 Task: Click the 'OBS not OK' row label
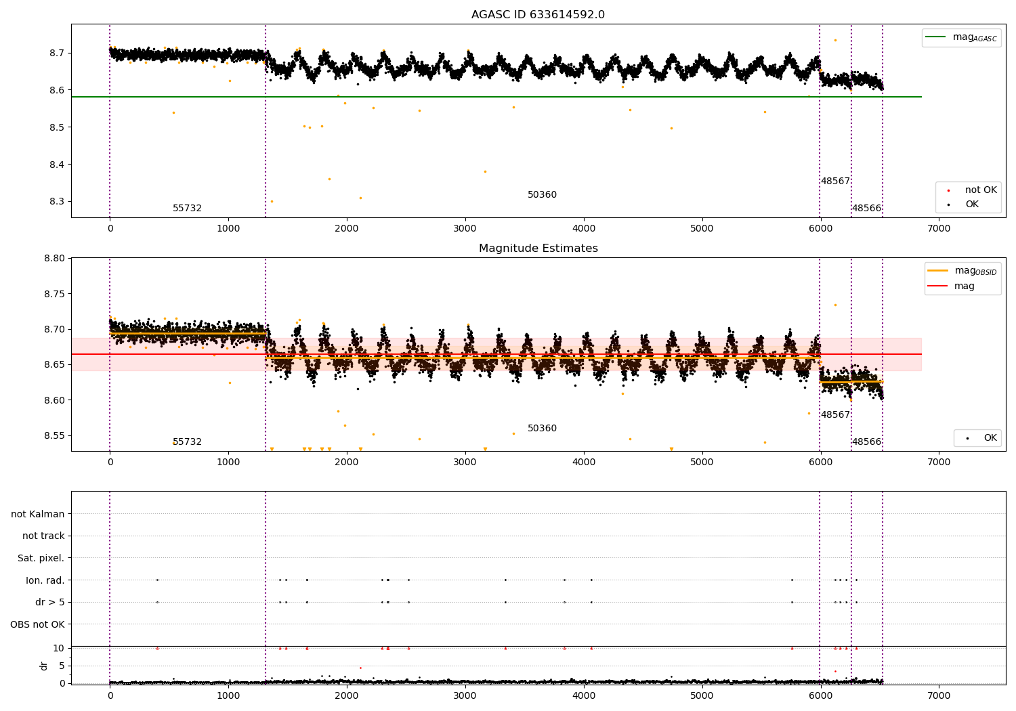[x=38, y=624]
